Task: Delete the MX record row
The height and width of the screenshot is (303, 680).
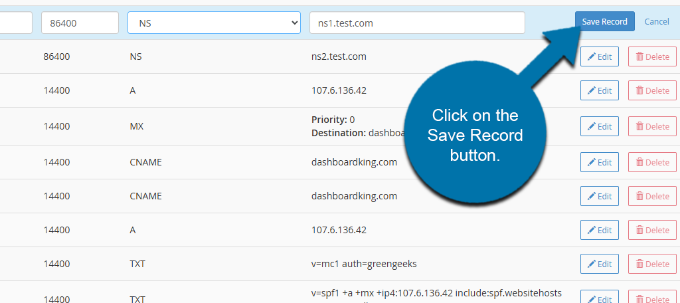Action: pyautogui.click(x=652, y=126)
